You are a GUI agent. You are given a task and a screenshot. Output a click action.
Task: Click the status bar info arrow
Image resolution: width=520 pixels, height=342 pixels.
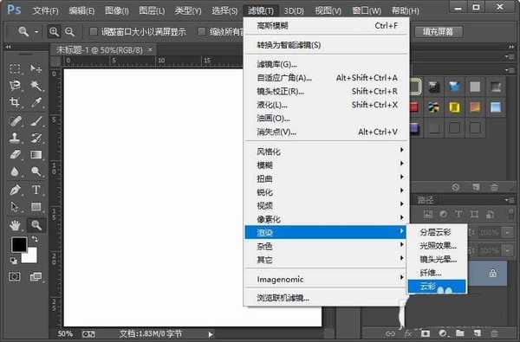coord(211,334)
